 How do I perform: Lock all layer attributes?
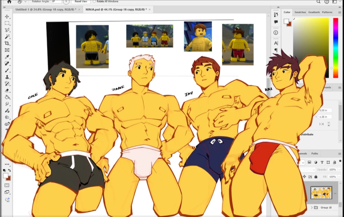(x=316, y=177)
